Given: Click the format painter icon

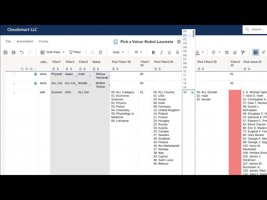Looking at the screenshot, I should (x=243, y=52).
